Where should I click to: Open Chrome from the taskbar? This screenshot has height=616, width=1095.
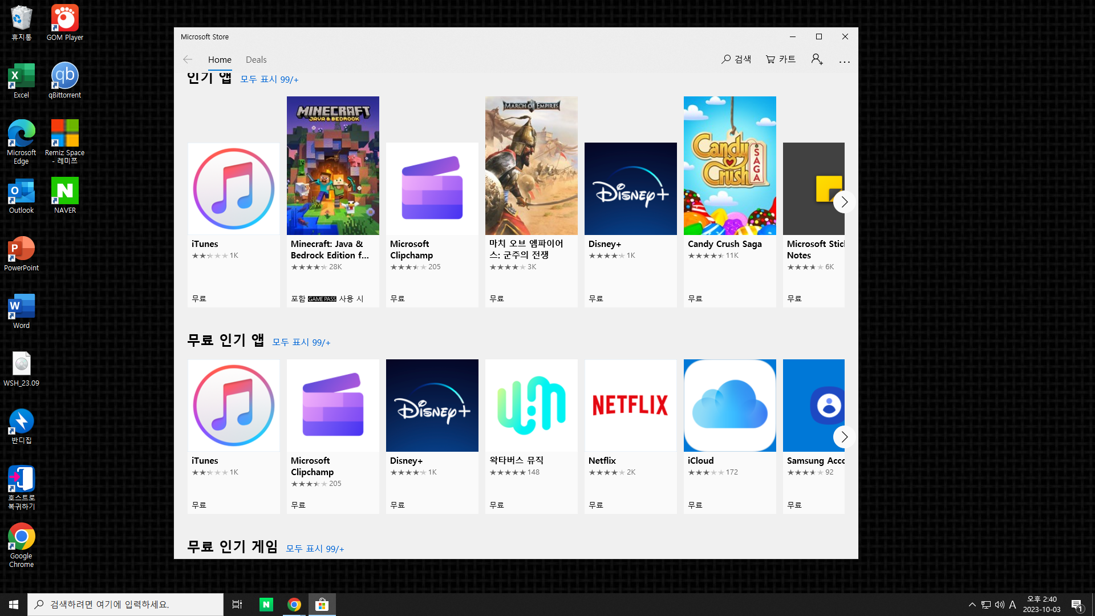pyautogui.click(x=294, y=605)
